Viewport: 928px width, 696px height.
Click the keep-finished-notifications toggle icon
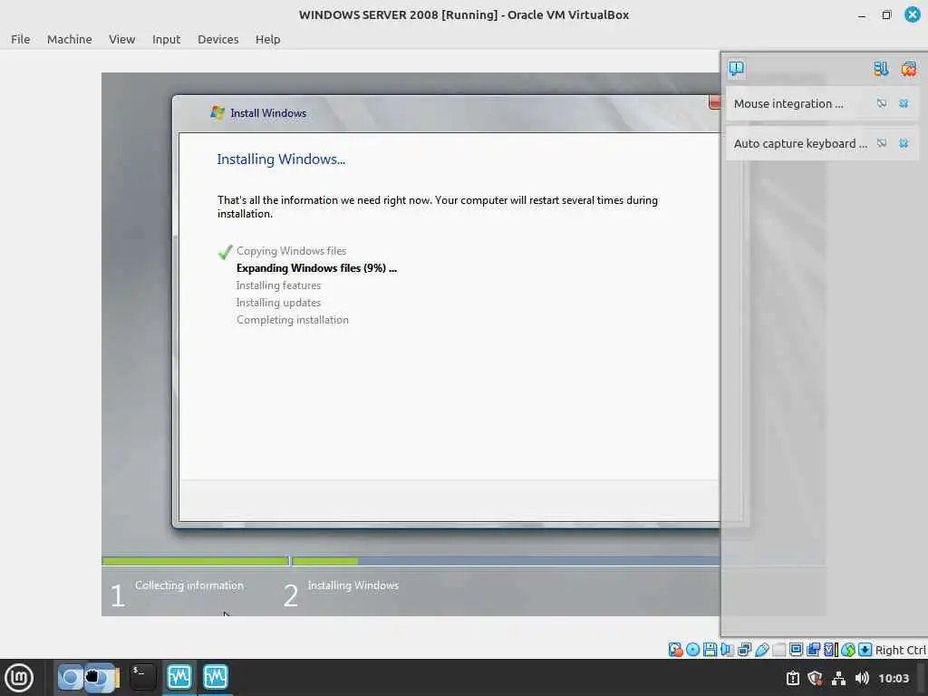click(x=881, y=69)
